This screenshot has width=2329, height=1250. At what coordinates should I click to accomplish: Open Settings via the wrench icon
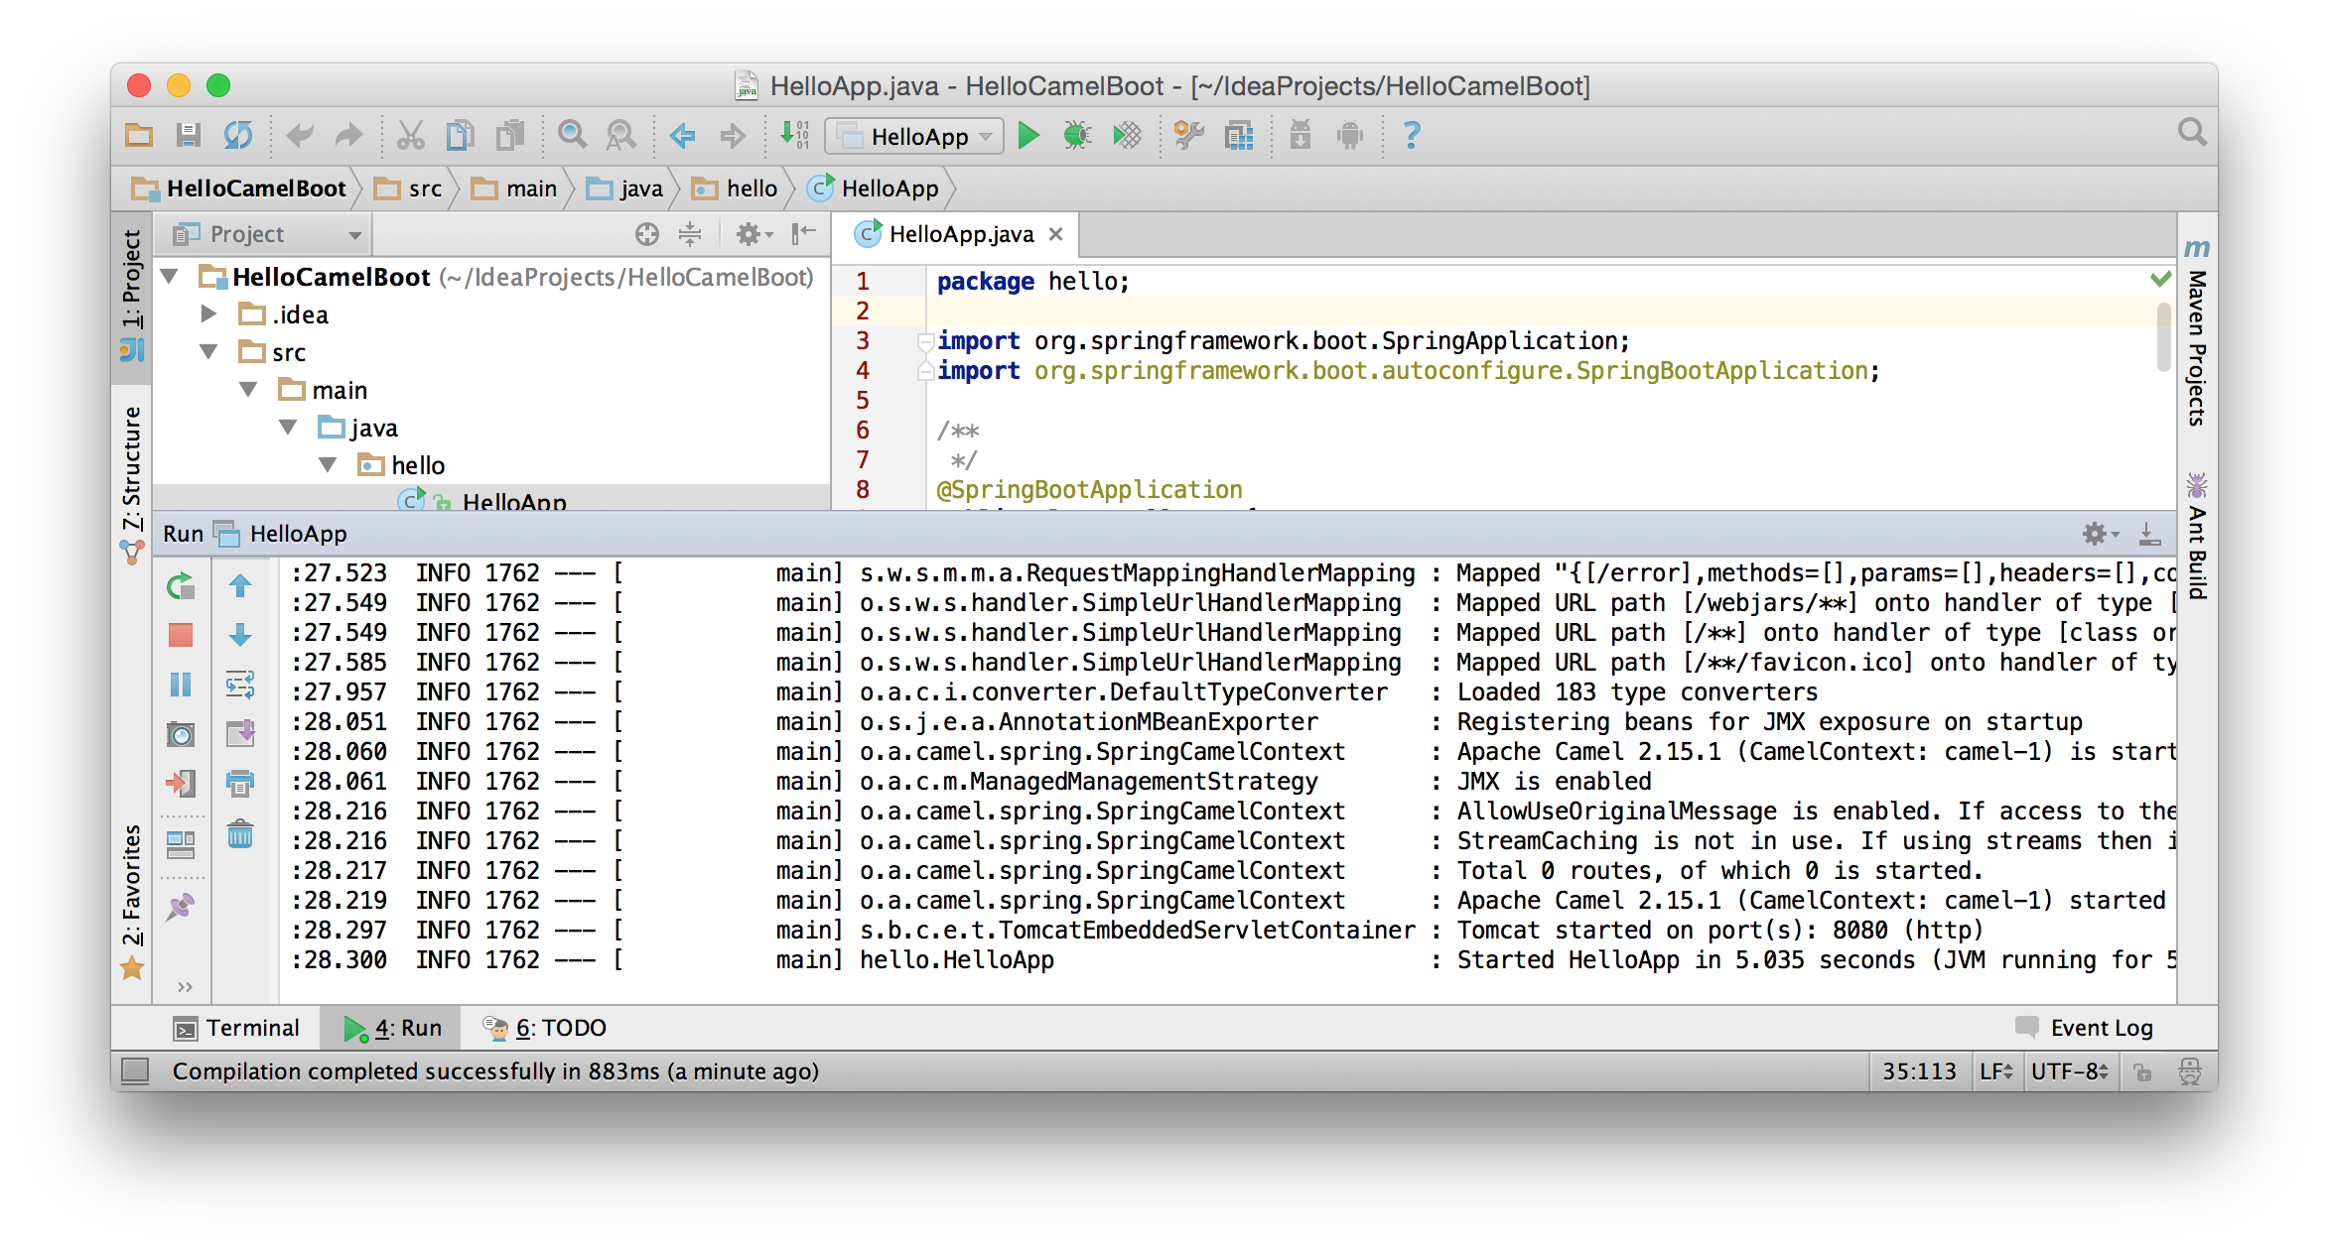[1190, 136]
